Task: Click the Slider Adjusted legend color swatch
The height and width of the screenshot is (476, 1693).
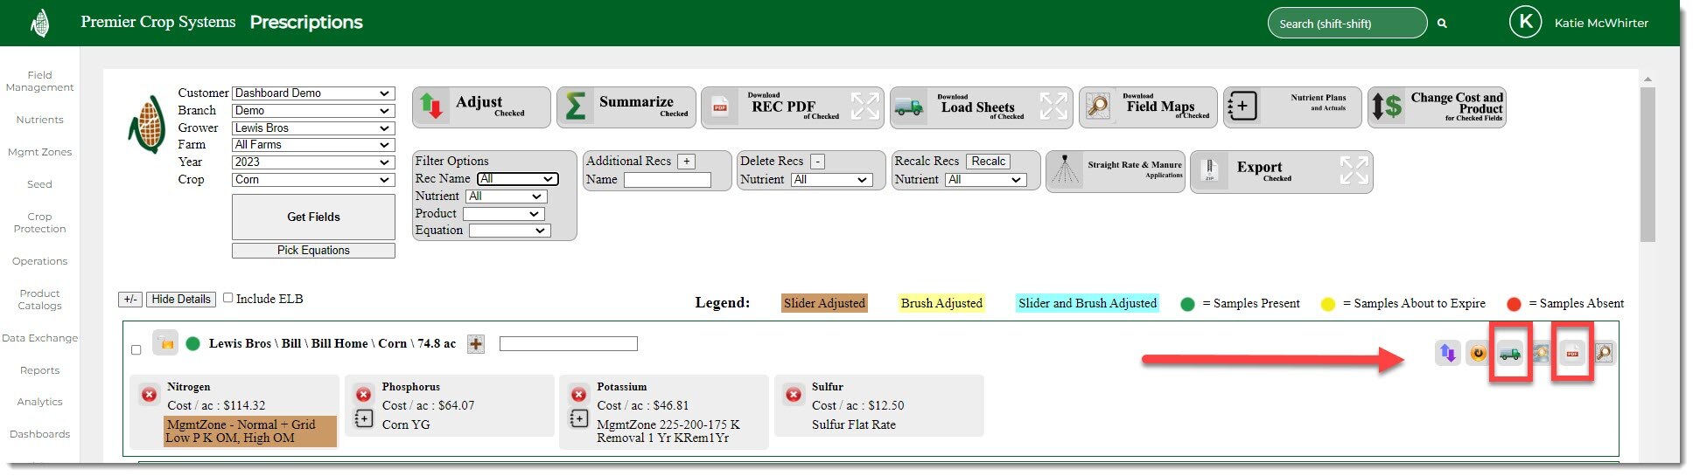Action: coord(823,303)
